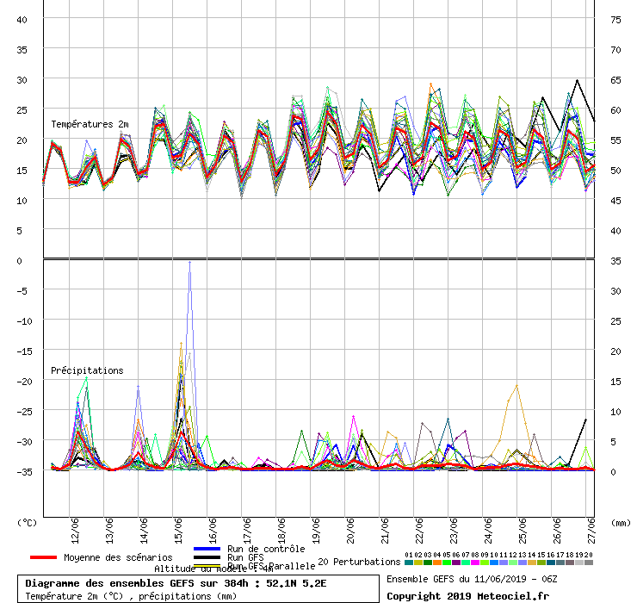Click perturbation 16 dark teal legend swatch

tap(550, 563)
